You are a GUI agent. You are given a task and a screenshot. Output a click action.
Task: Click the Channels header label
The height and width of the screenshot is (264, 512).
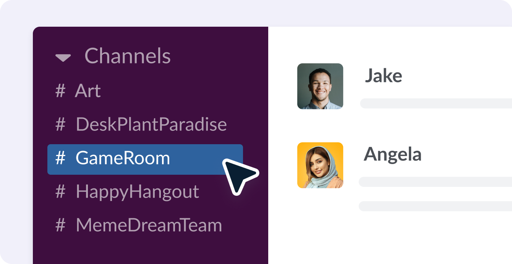(128, 56)
